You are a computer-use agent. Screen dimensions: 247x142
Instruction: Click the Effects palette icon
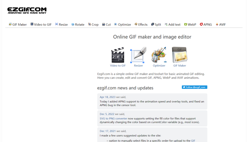click(x=136, y=24)
